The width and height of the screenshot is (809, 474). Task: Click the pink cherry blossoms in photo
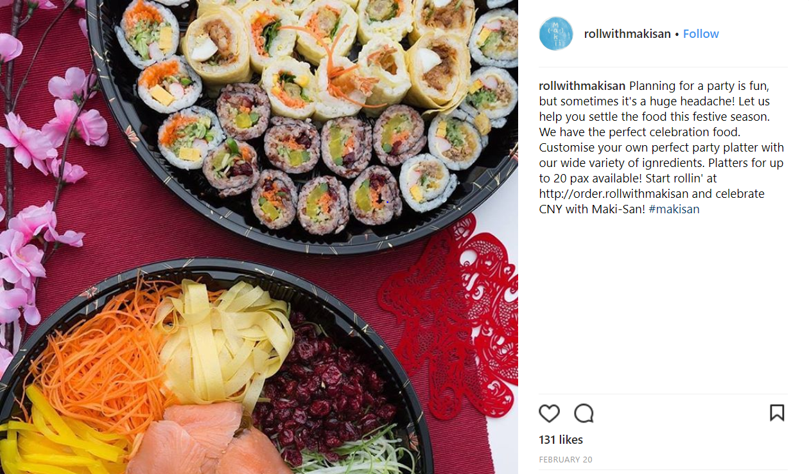point(45,193)
